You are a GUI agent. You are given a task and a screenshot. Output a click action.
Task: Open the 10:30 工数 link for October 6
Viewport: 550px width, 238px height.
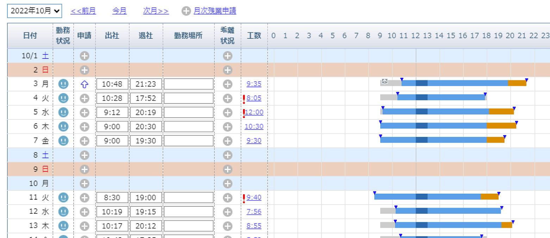[254, 126]
